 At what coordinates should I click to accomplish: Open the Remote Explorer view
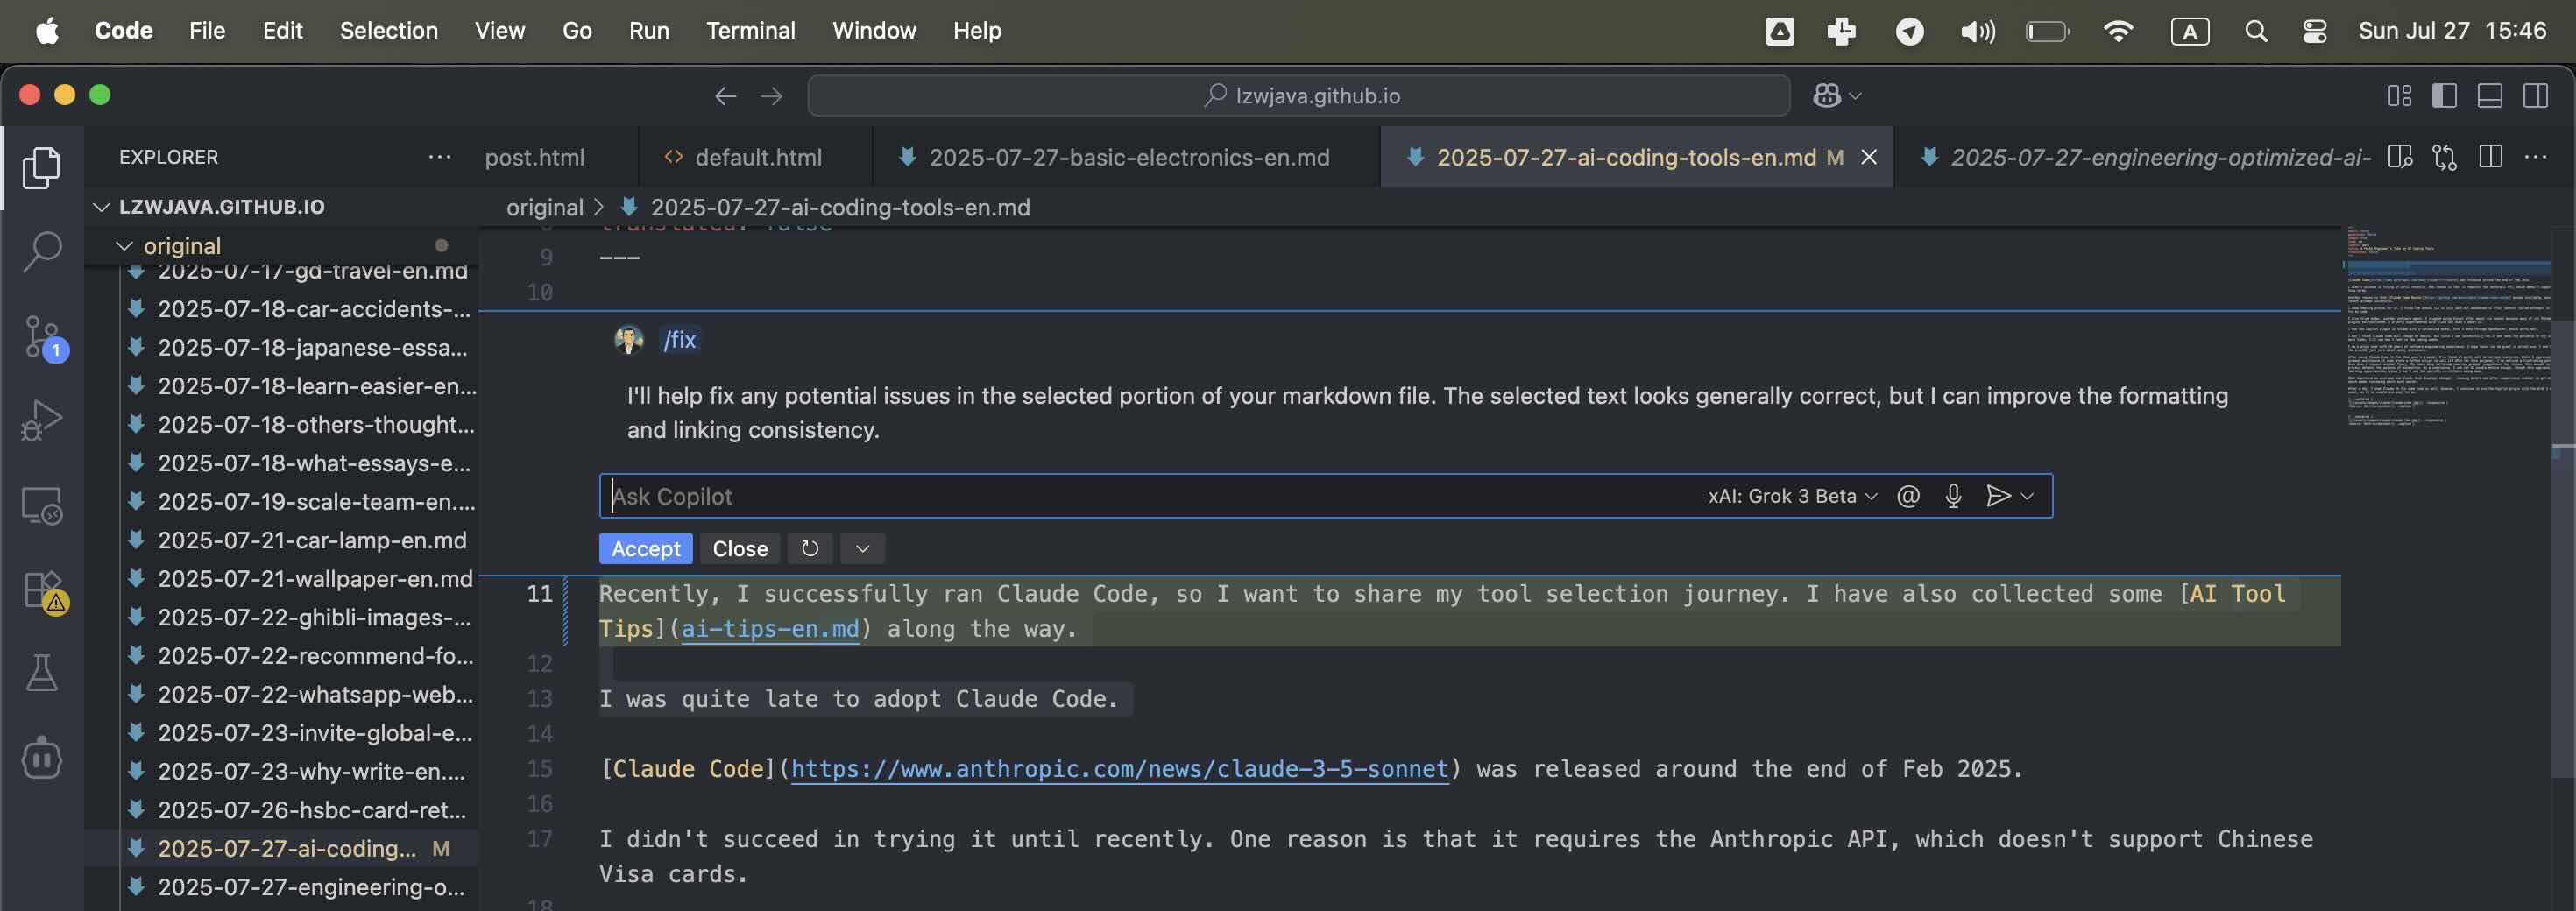point(41,505)
